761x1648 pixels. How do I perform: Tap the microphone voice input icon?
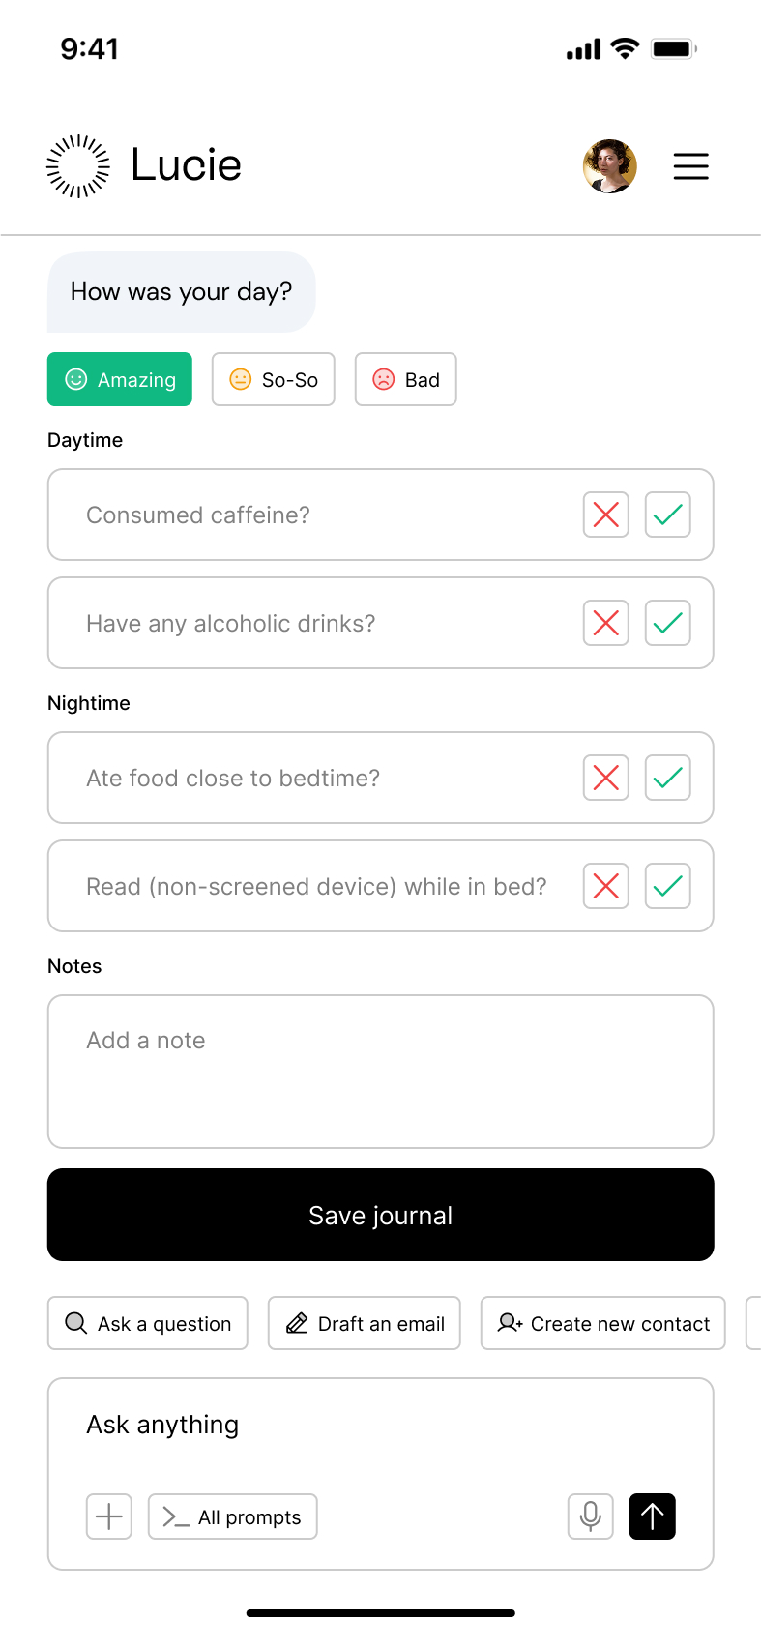[x=590, y=1516]
